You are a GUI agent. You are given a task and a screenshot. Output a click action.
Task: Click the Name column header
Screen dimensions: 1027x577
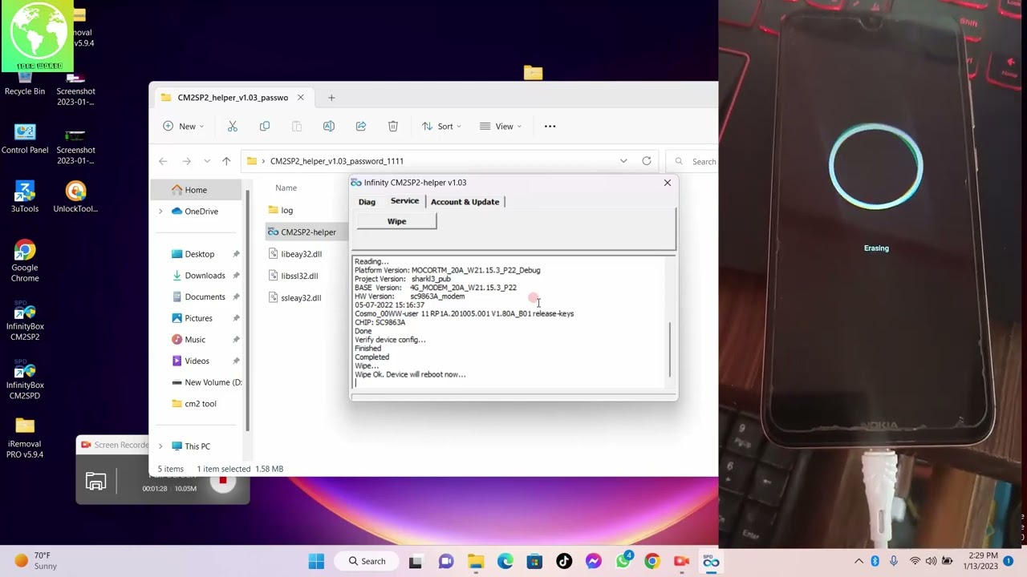coord(286,188)
